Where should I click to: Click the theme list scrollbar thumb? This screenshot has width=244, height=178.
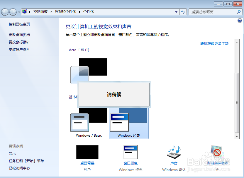(x=237, y=103)
